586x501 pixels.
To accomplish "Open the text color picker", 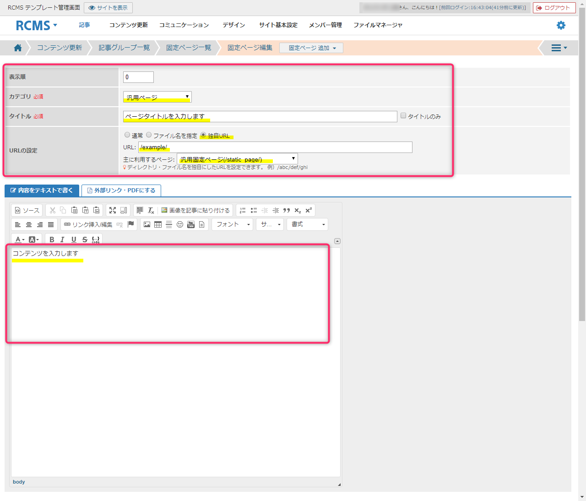I will [20, 240].
